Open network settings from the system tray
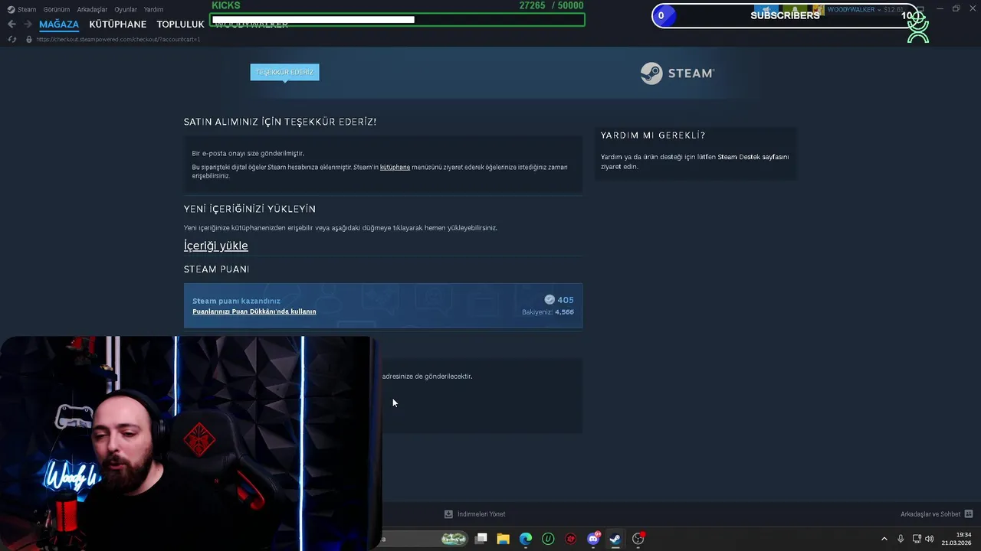Image resolution: width=981 pixels, height=551 pixels. [917, 539]
